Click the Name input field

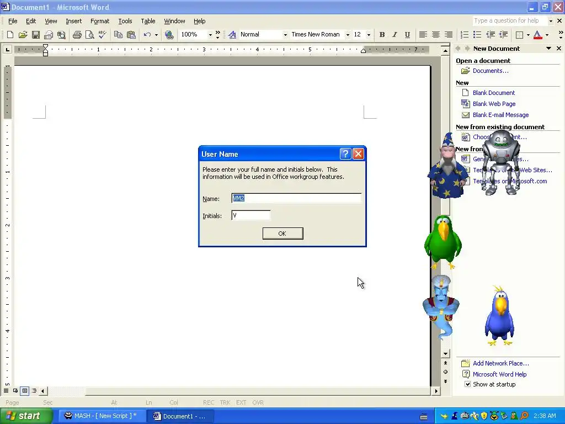point(296,198)
